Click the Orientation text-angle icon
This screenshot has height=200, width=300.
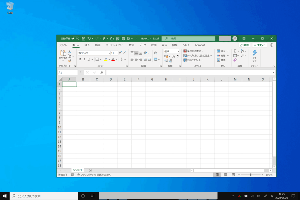(145, 53)
